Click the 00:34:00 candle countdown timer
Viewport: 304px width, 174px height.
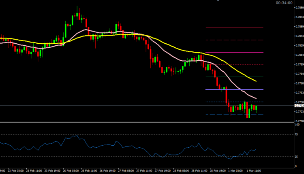(284, 3)
